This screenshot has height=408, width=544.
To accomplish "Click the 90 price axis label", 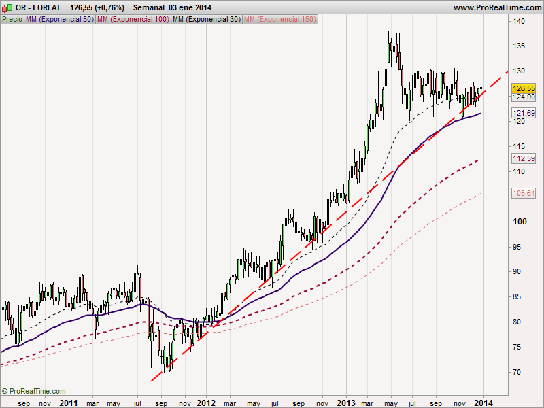I will [x=517, y=271].
